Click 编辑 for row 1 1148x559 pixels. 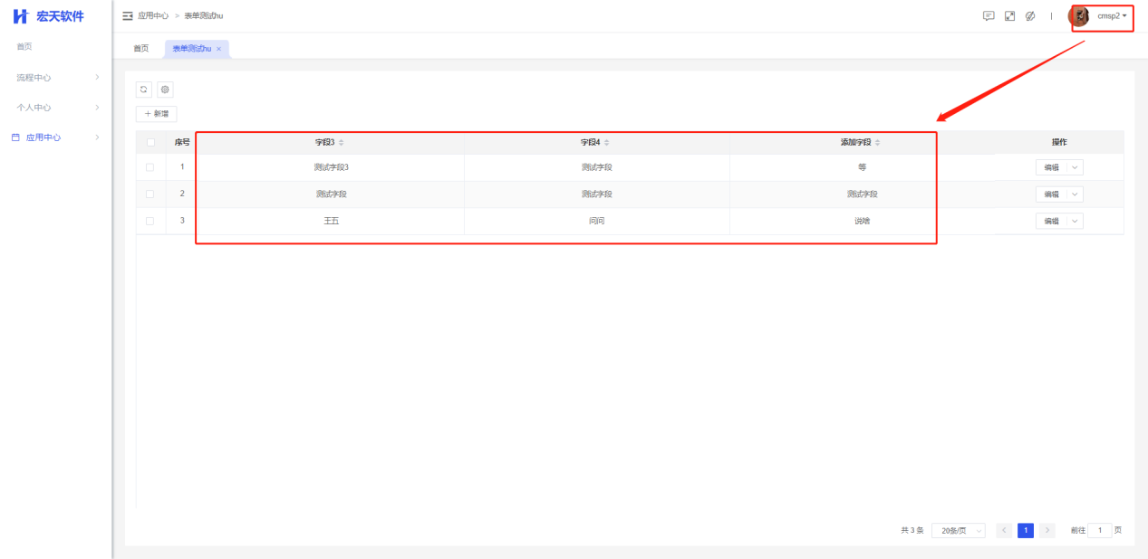(x=1051, y=167)
